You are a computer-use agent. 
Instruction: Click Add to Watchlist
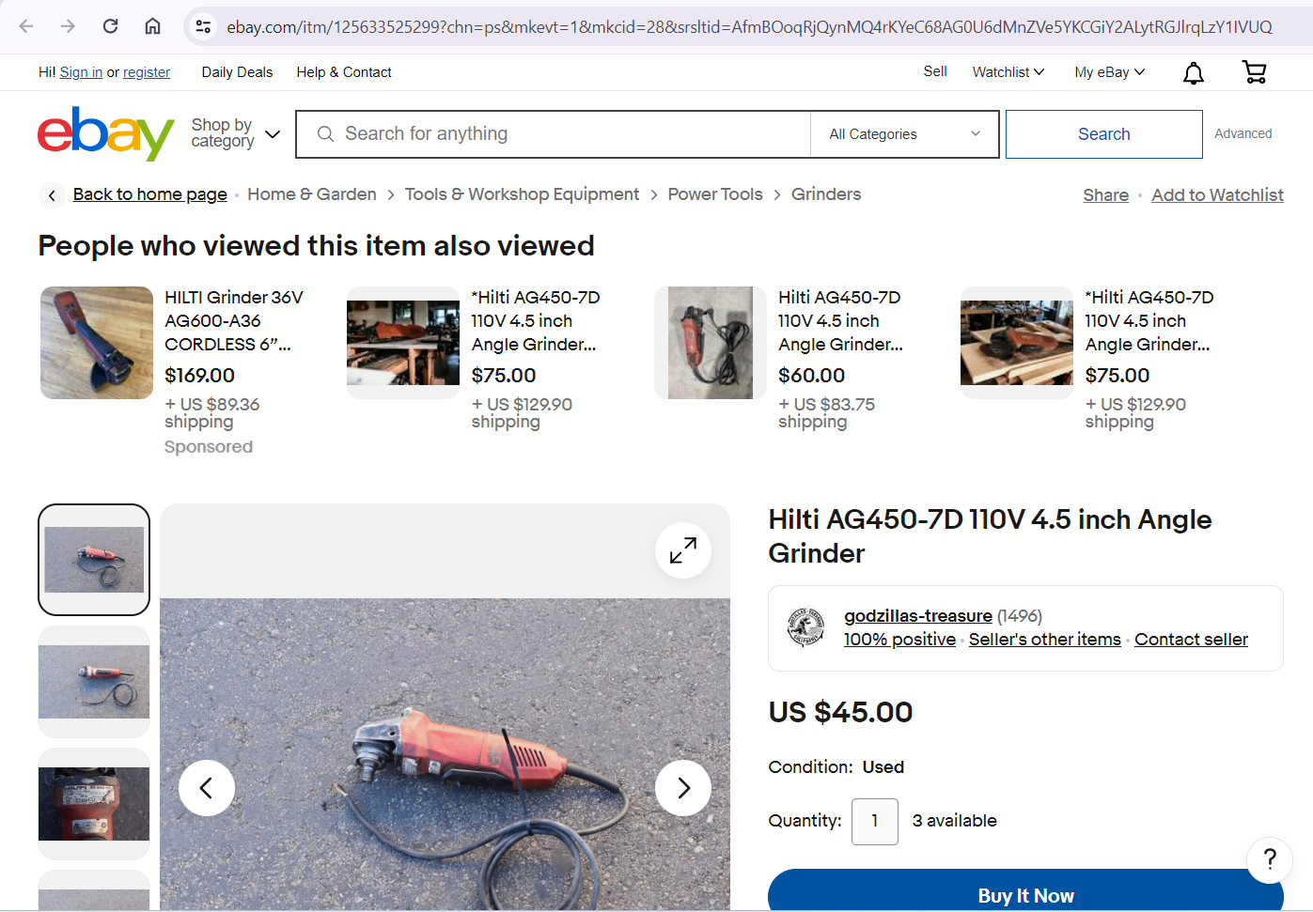[x=1217, y=195]
